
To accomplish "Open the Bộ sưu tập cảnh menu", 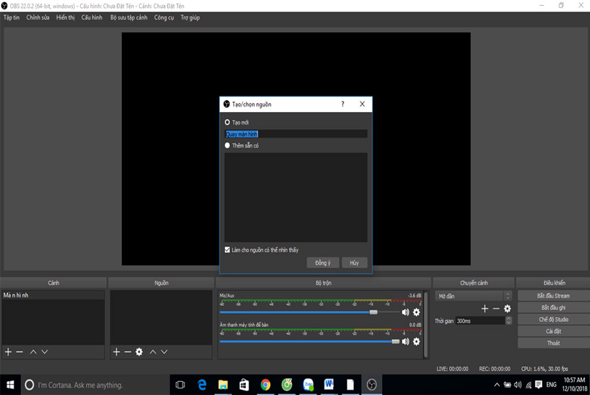I will pos(128,18).
